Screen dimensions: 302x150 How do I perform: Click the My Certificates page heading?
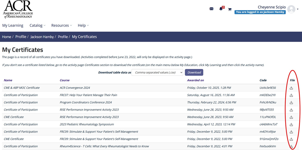22,50
